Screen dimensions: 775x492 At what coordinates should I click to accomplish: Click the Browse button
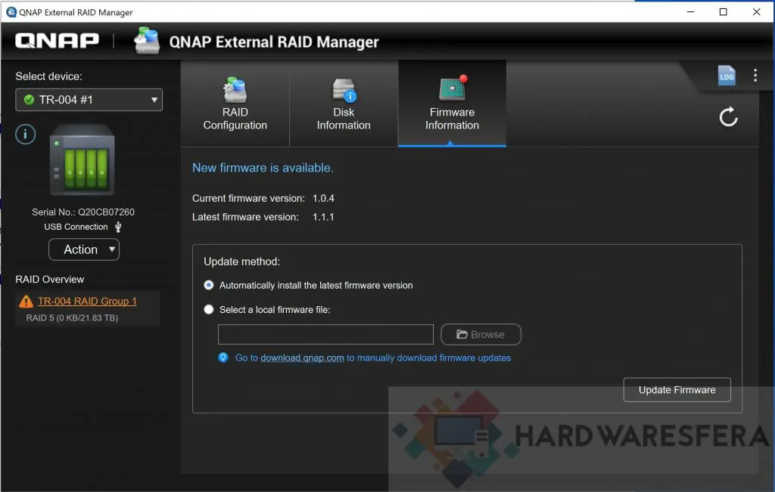481,335
